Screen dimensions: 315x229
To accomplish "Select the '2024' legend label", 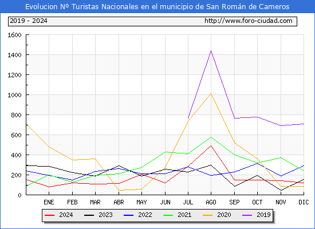I will pos(66,215).
